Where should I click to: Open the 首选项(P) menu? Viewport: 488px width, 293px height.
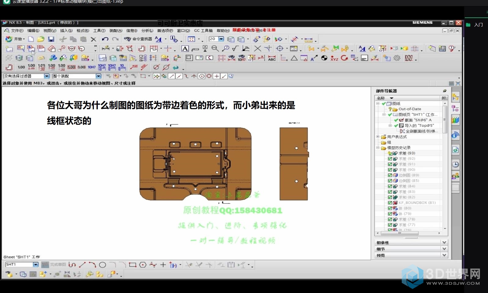pos(165,31)
